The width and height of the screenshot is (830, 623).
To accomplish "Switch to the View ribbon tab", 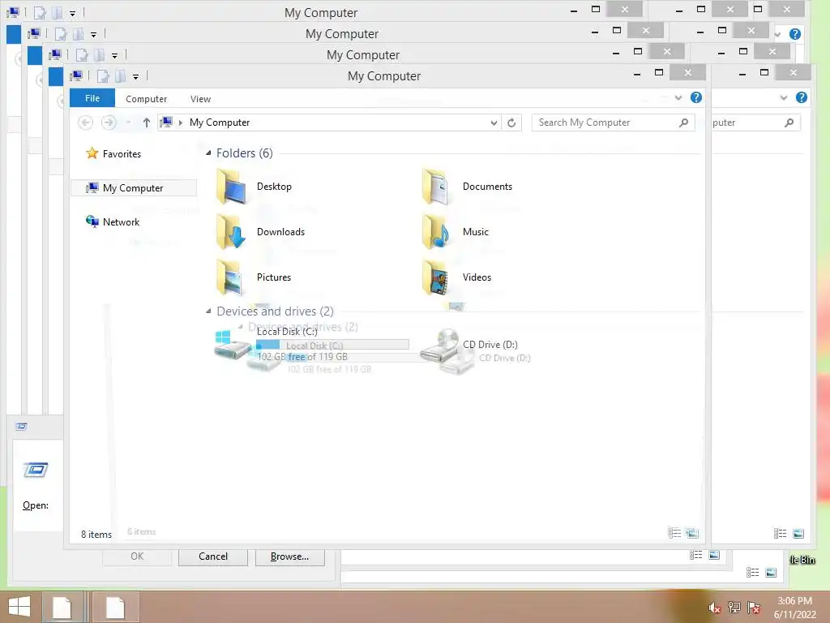I will pos(200,98).
